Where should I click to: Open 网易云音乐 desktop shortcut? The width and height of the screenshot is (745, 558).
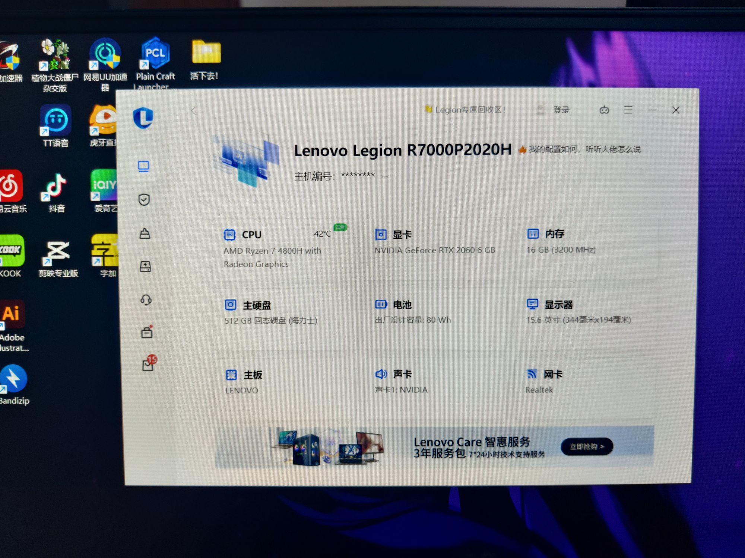(x=13, y=191)
